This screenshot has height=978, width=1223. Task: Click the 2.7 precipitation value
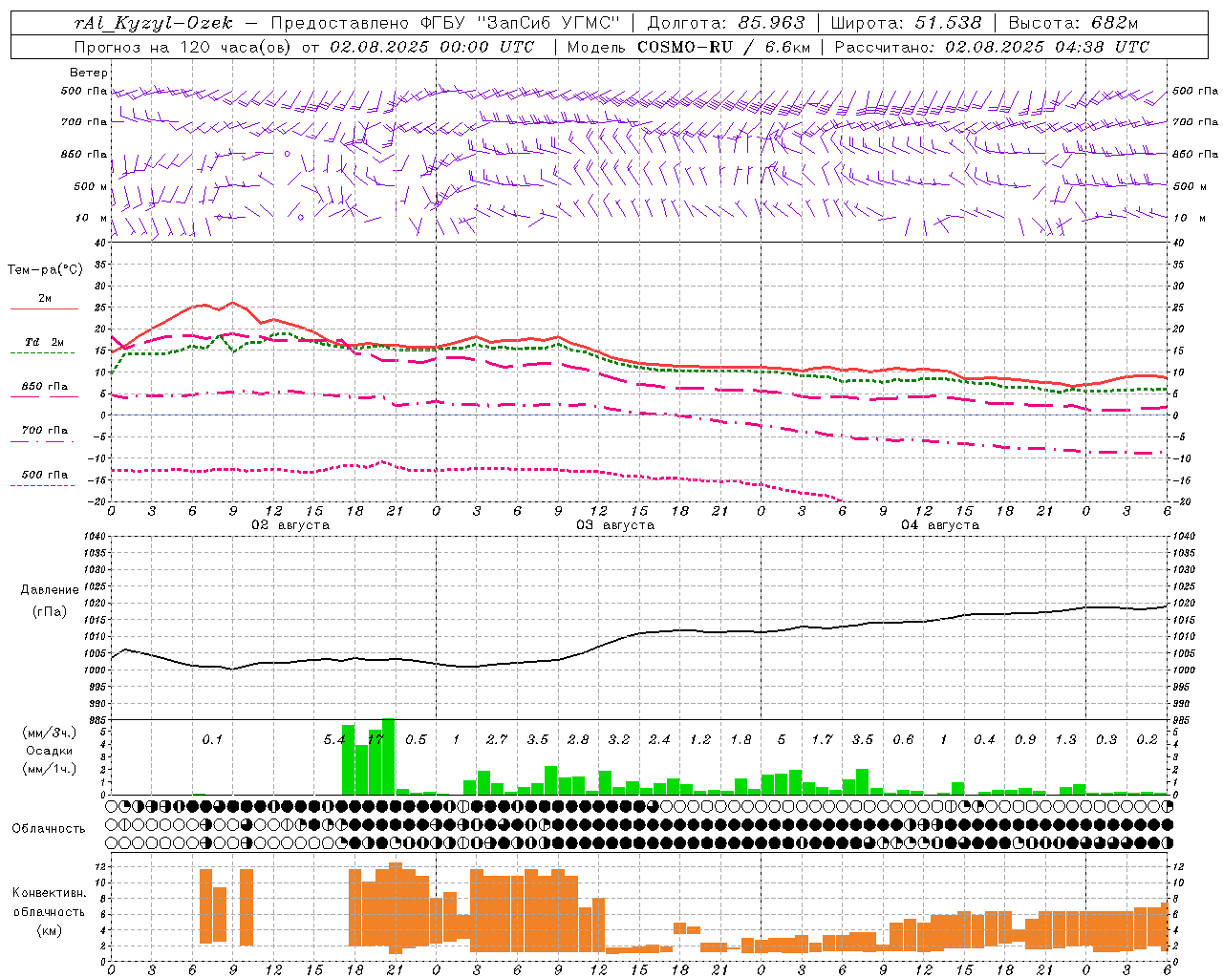[497, 739]
